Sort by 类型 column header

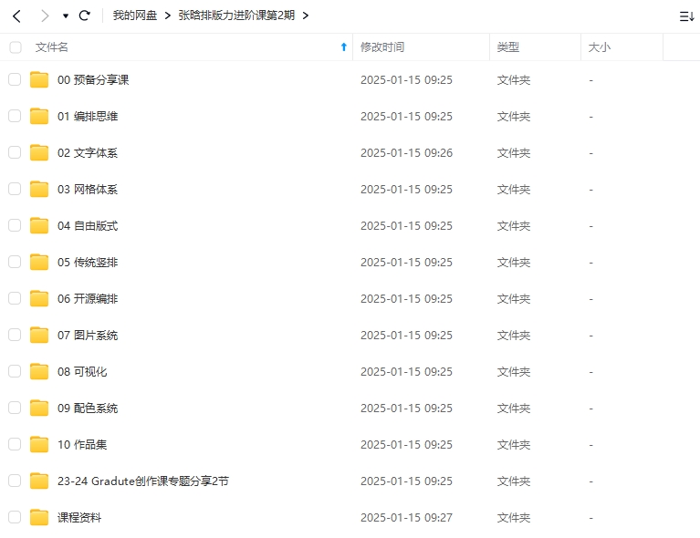[508, 47]
